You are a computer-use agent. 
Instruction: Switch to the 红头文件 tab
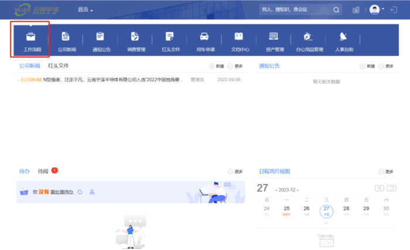coord(59,66)
